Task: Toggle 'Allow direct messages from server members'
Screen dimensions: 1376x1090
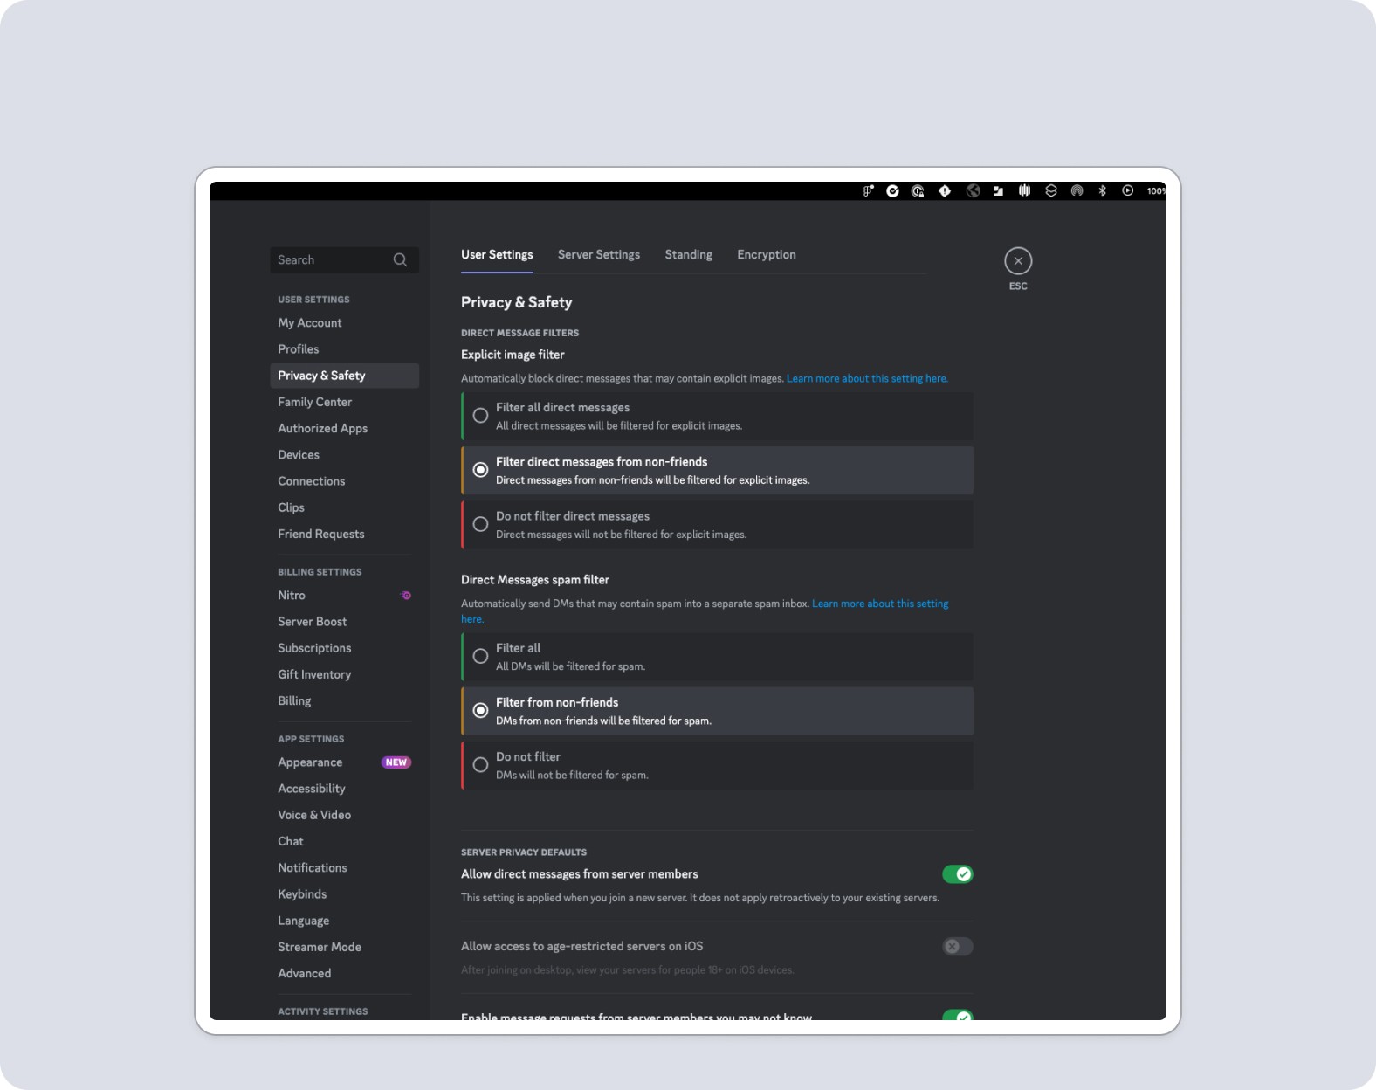Action: (957, 874)
